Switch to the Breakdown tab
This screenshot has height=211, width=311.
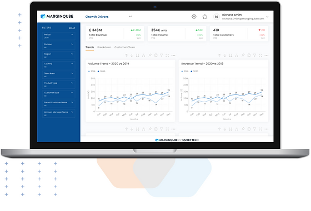(x=104, y=47)
